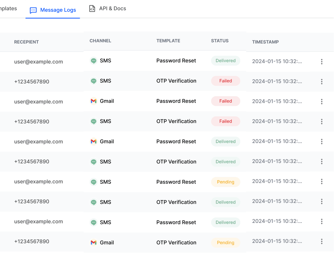This screenshot has height=264, width=334.
Task: Open the kebab menu for the SMS Password Reset Pending row
Action: pyautogui.click(x=322, y=181)
